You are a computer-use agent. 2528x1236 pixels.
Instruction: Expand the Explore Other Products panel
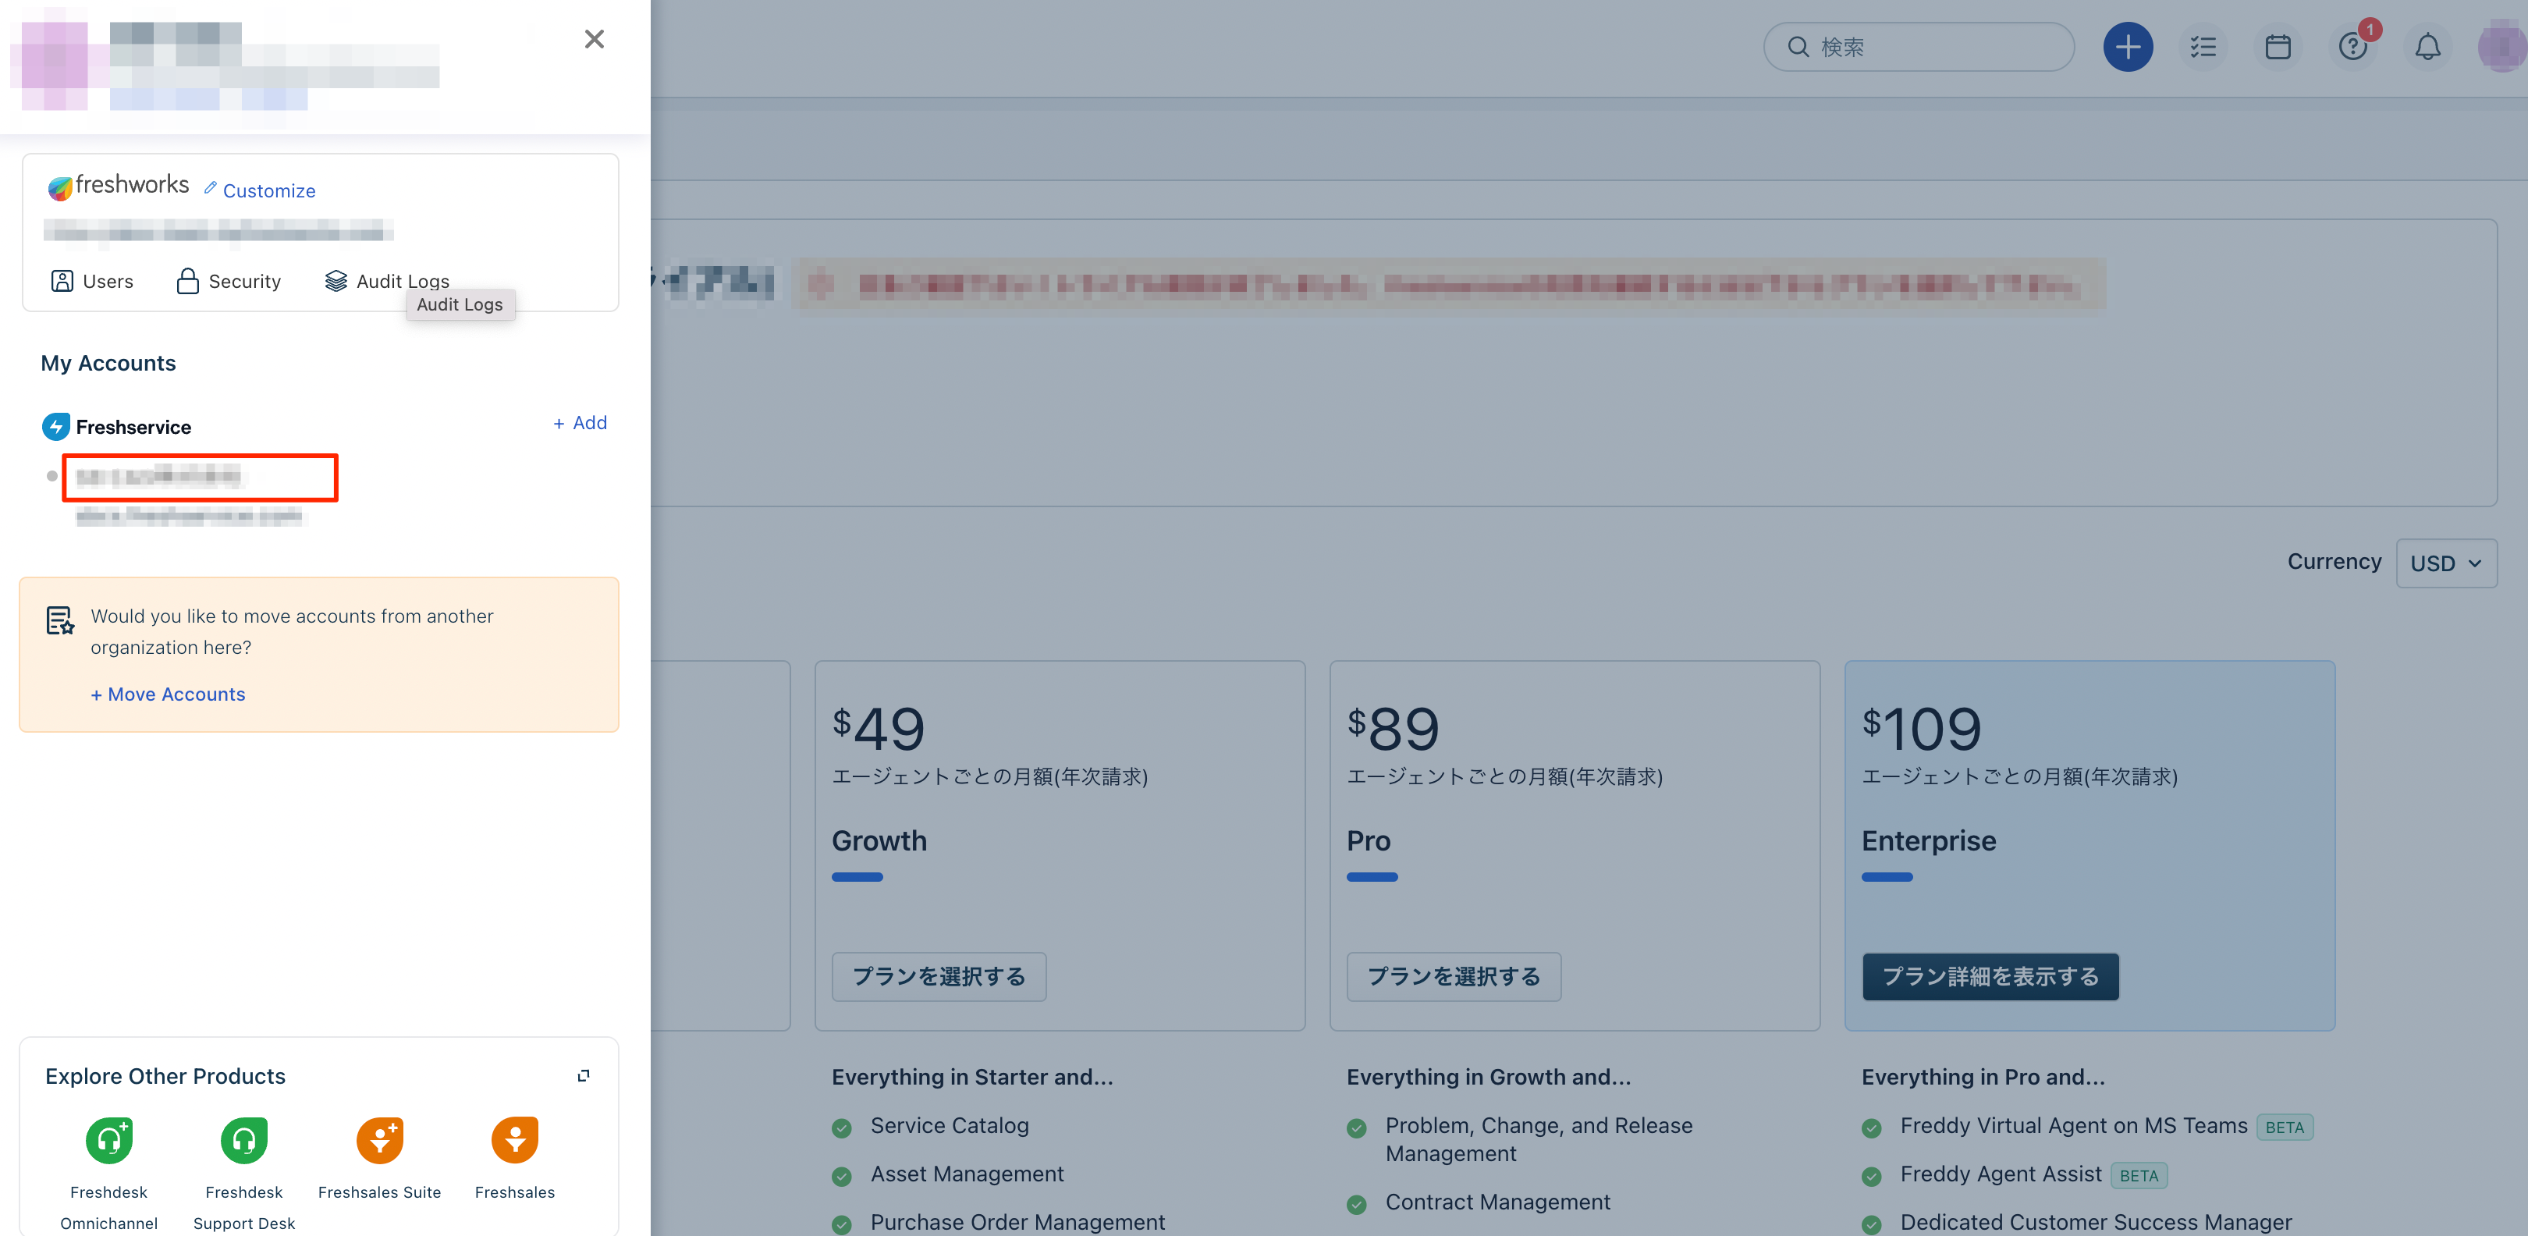click(583, 1076)
